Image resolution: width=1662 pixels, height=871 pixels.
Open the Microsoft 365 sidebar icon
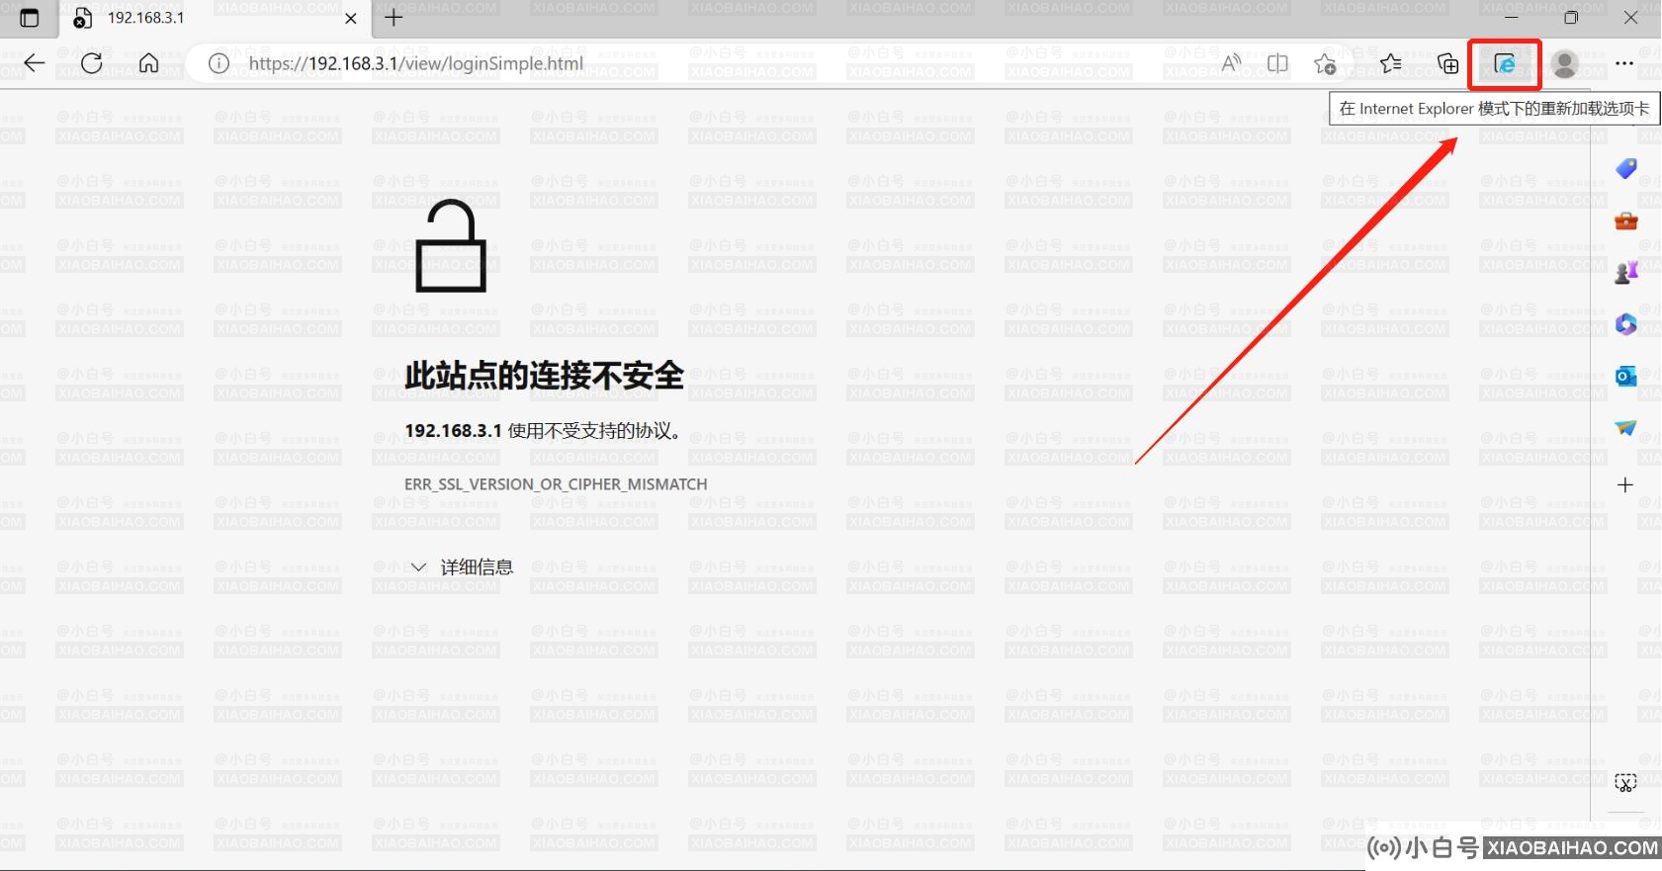[1625, 324]
